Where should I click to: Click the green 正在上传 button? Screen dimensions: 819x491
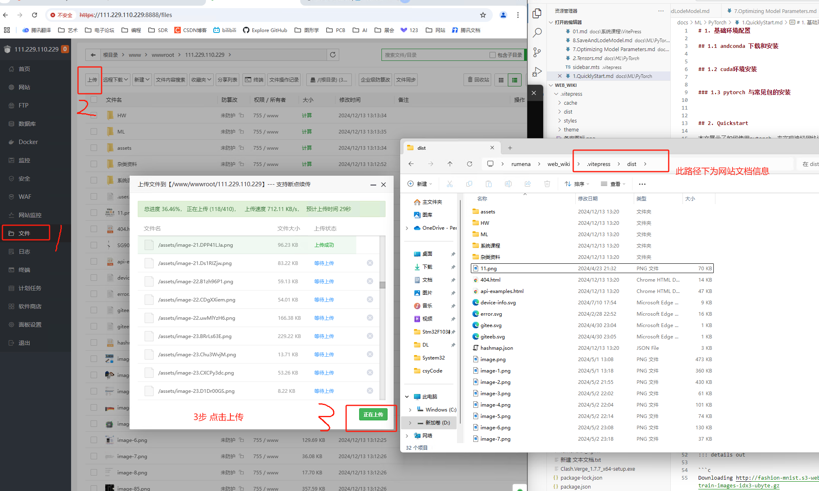[x=373, y=414]
